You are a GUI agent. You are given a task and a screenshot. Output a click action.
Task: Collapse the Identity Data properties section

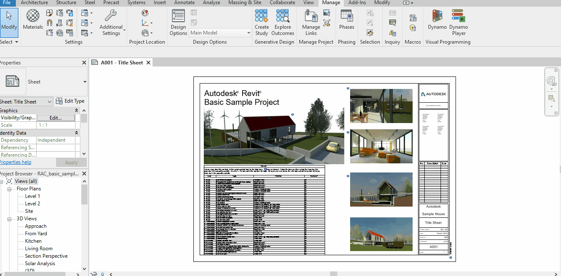coord(77,133)
